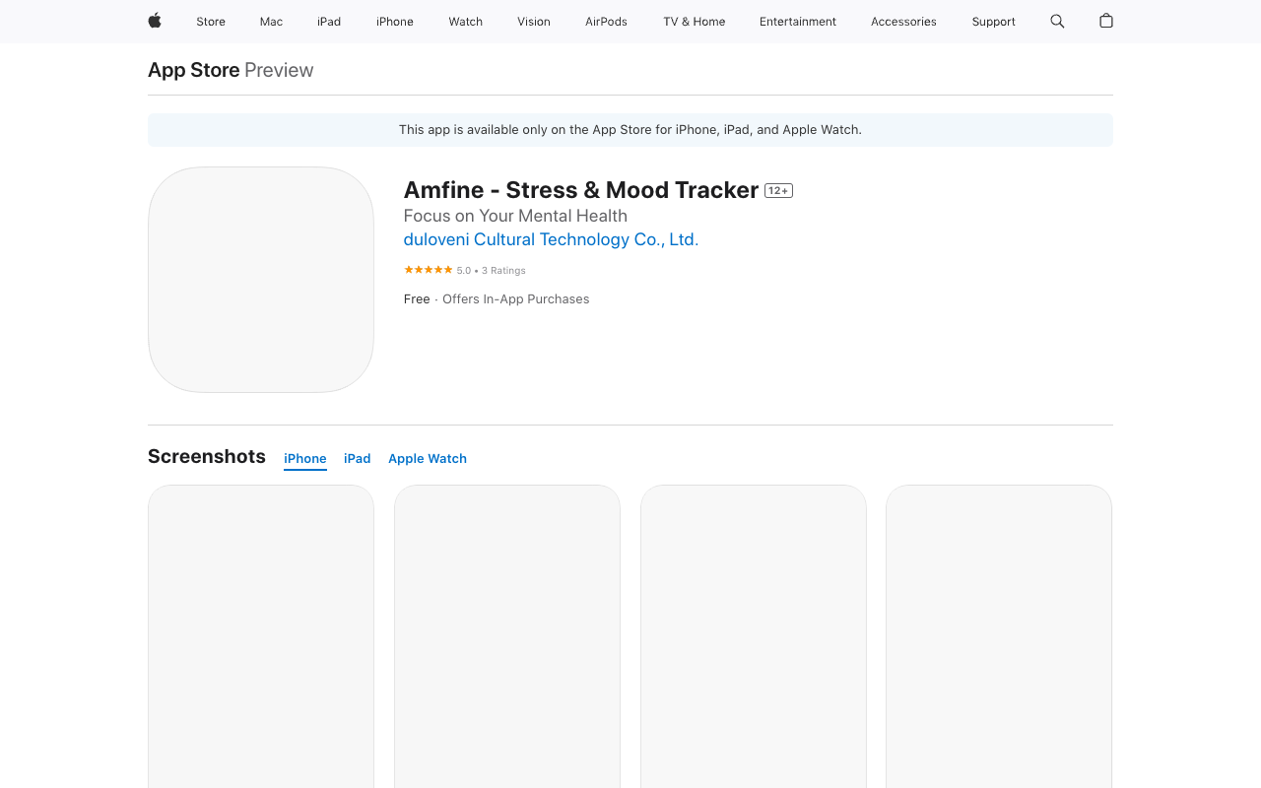The height and width of the screenshot is (788, 1261).
Task: Open the Accessories menu item
Action: pyautogui.click(x=903, y=22)
